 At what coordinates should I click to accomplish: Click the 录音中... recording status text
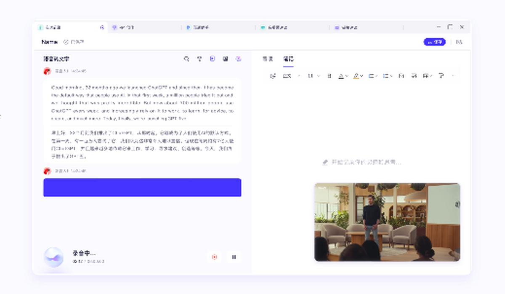click(84, 253)
